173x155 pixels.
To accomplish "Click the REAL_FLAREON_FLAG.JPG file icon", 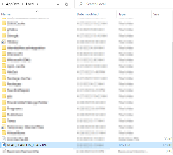I will tap(4, 145).
